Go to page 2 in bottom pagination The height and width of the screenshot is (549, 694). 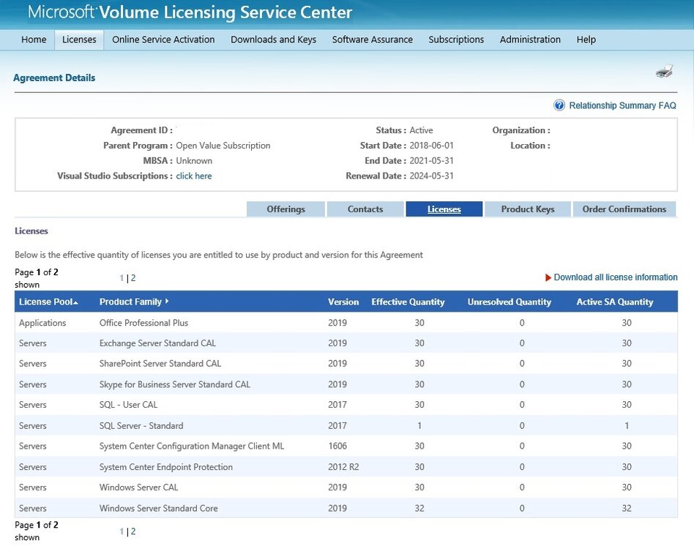point(133,531)
